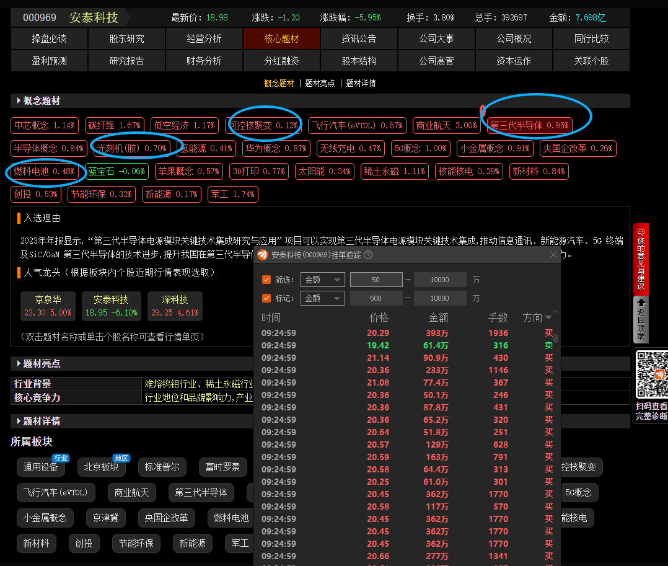668x566 pixels.
Task: Open the 股本结构 tab
Action: click(x=359, y=61)
